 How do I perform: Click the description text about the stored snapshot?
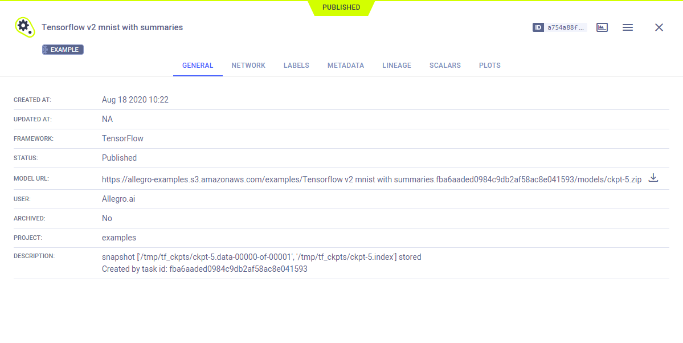[261, 257]
